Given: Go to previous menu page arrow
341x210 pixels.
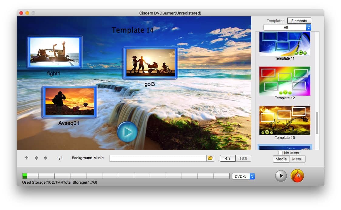Looking at the screenshot, I should tap(36, 158).
